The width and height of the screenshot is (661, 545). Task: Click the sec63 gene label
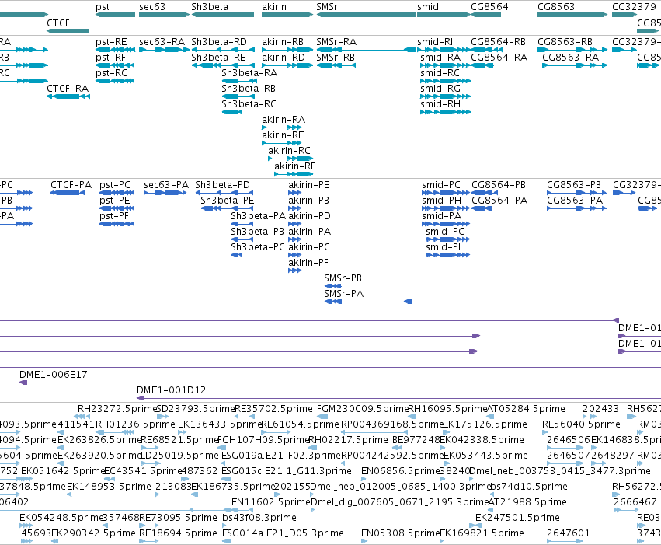[x=152, y=7]
